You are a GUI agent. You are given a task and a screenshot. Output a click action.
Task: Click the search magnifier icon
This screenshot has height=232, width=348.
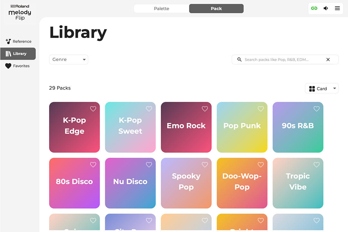point(239,60)
